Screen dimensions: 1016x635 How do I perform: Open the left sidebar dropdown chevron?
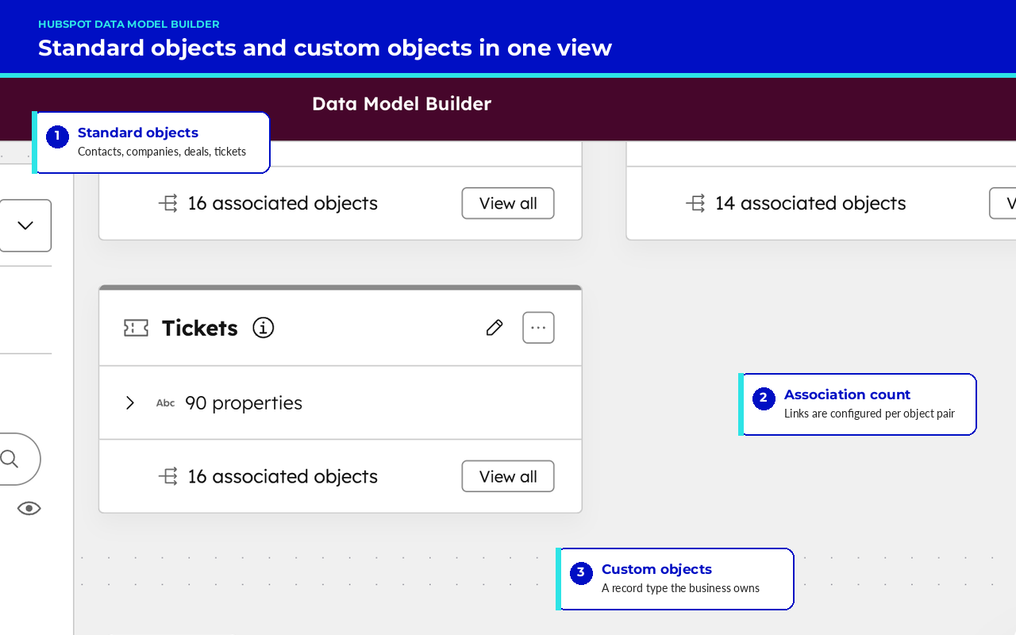point(25,225)
